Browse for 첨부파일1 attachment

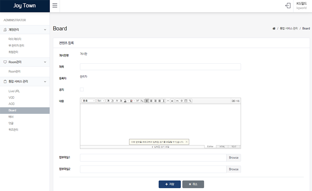[233, 158]
